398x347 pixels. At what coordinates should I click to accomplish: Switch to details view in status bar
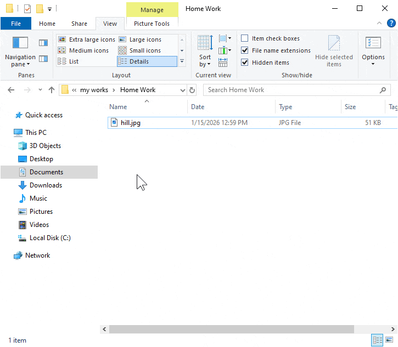(378, 340)
